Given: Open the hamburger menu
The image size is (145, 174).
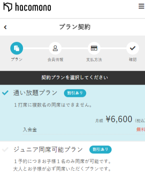Looking at the screenshot, I should point(141,6).
